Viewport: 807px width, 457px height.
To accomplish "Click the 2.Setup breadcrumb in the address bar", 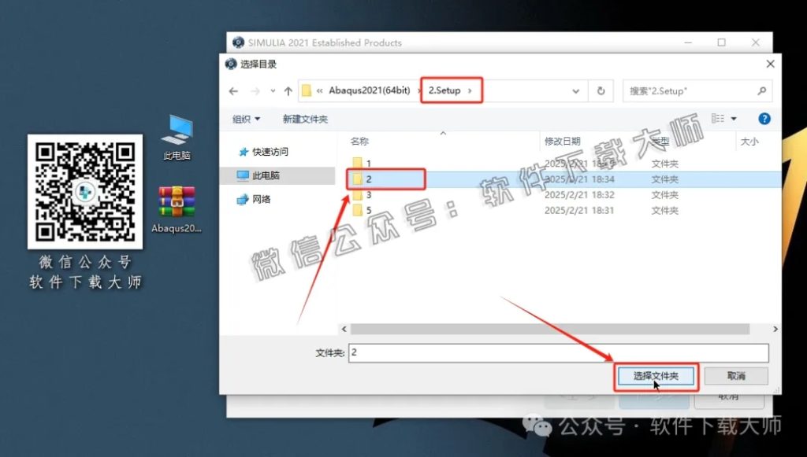I will point(446,90).
